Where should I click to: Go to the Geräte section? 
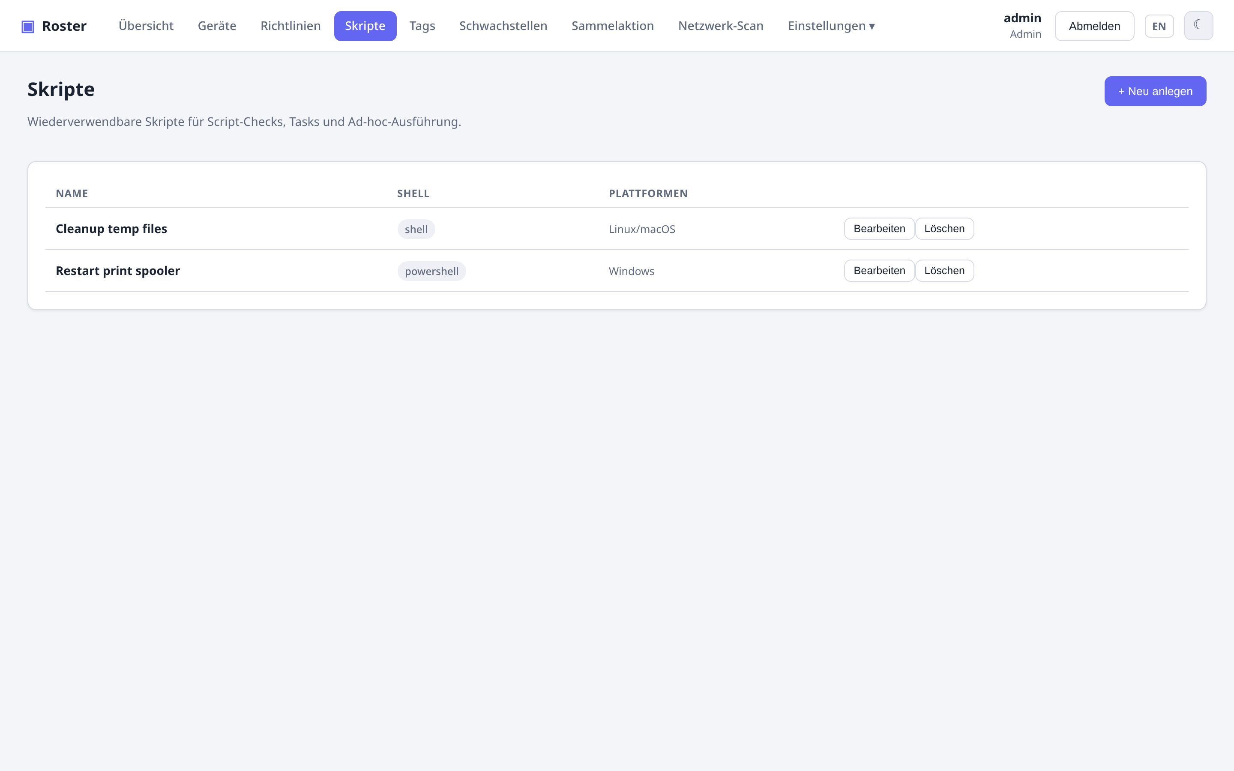point(217,26)
